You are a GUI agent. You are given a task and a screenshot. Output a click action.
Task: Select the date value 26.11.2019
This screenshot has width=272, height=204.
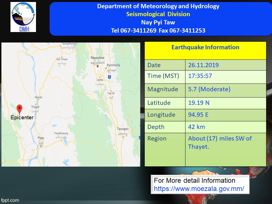pyautogui.click(x=203, y=65)
